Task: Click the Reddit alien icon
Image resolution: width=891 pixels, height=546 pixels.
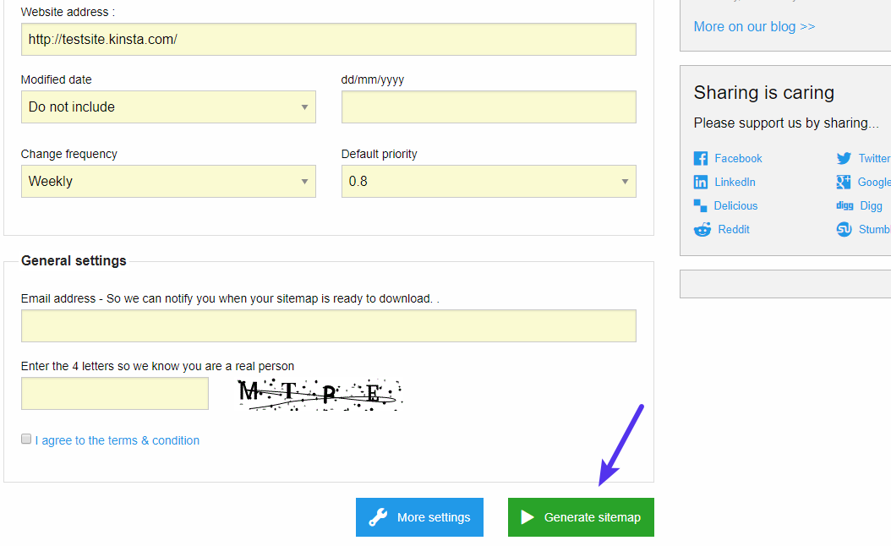Action: pyautogui.click(x=701, y=229)
